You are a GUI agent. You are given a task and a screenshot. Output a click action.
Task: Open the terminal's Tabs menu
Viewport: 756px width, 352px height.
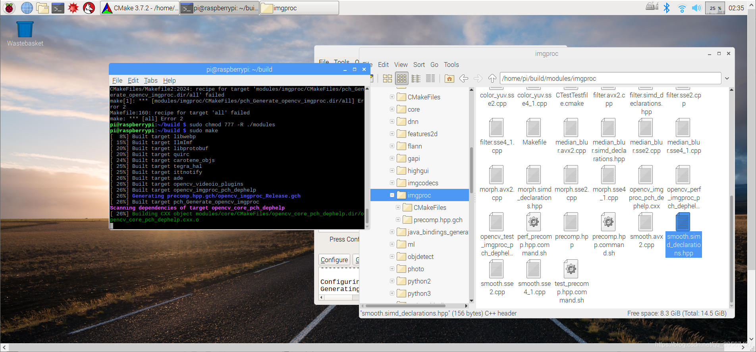[150, 80]
